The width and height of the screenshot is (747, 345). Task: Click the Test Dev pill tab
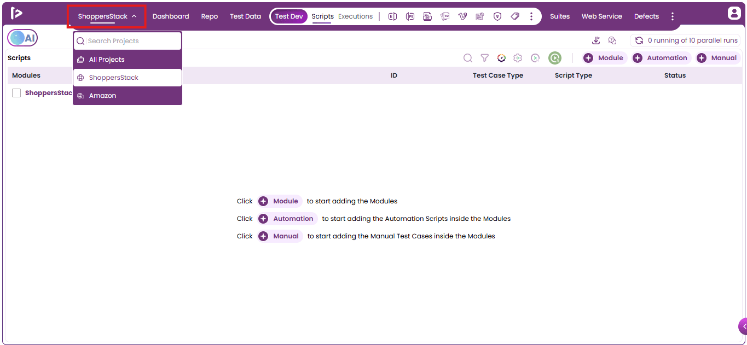(289, 16)
